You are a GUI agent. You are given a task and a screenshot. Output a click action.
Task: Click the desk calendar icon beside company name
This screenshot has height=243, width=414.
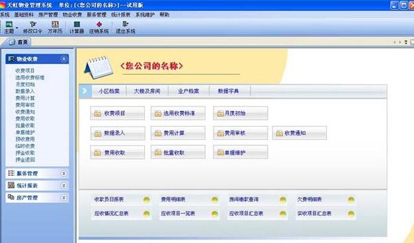tap(99, 67)
